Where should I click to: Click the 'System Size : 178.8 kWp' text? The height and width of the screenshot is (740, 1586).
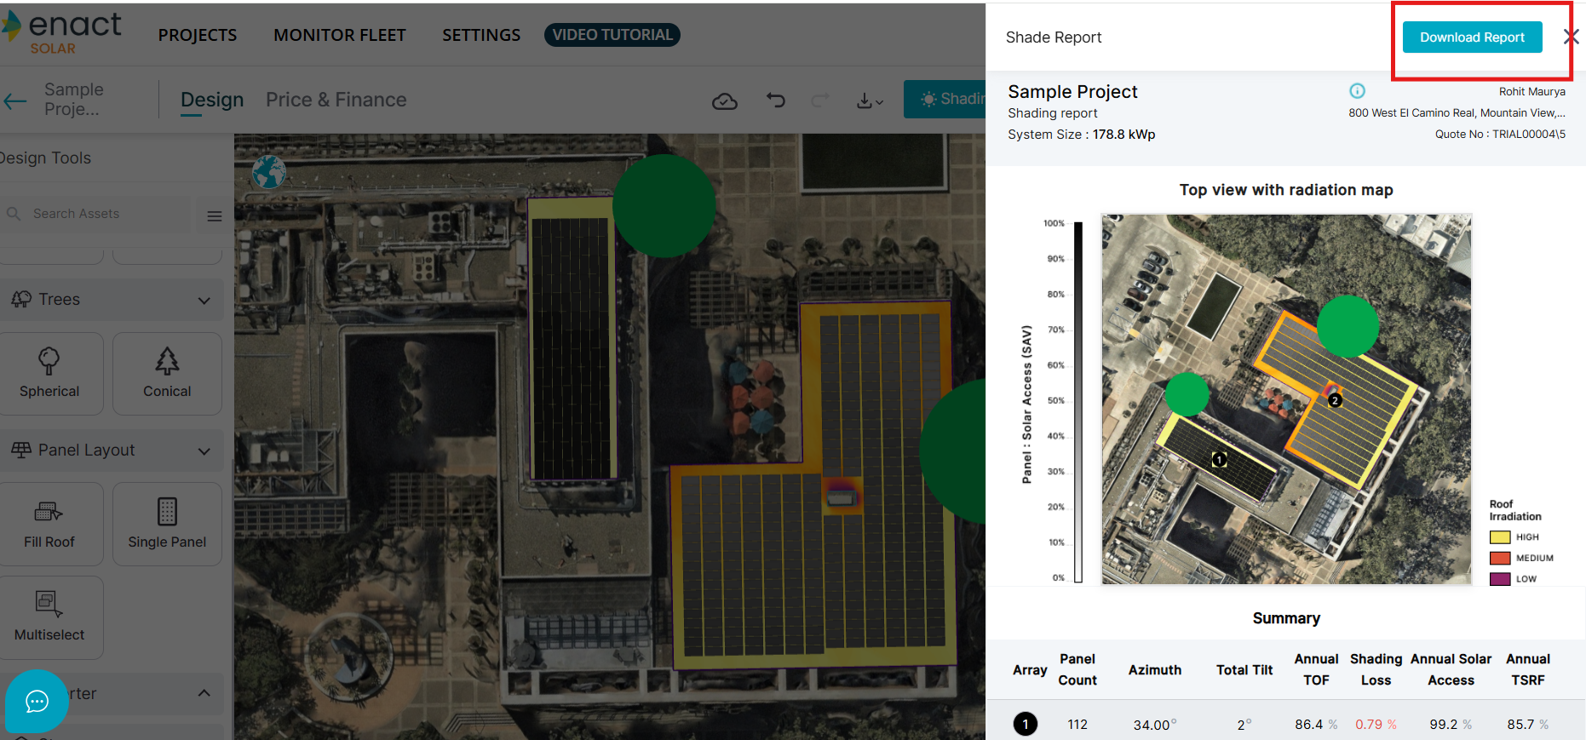[x=1082, y=135]
